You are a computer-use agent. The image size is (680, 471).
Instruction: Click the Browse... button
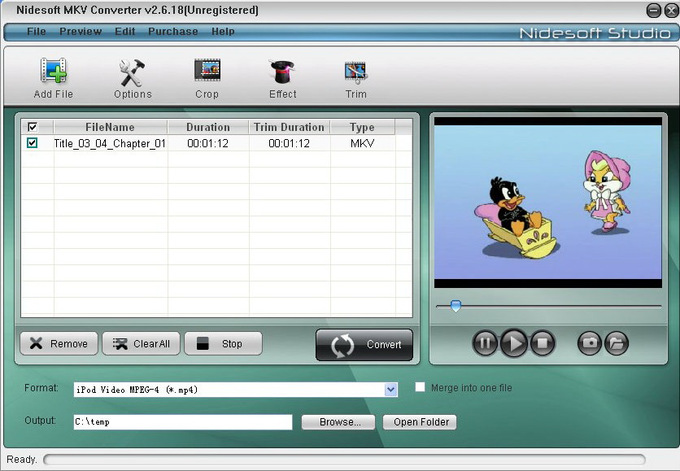[x=338, y=422]
